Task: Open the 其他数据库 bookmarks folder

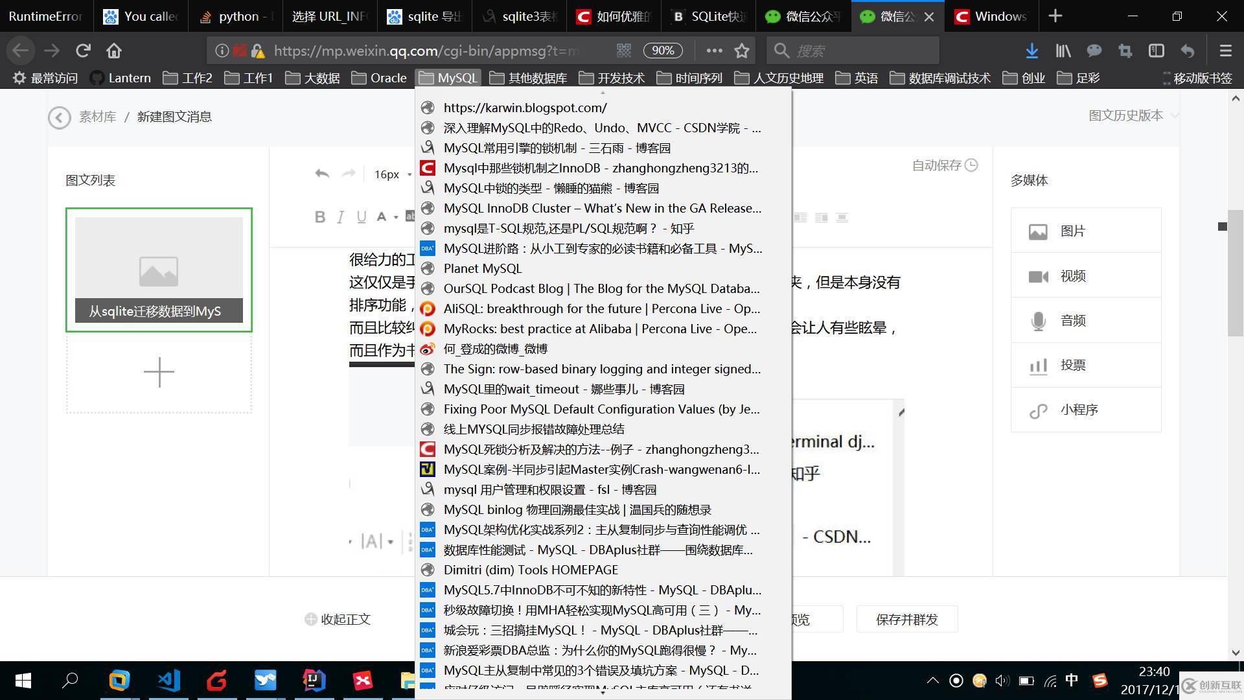Action: (x=528, y=78)
